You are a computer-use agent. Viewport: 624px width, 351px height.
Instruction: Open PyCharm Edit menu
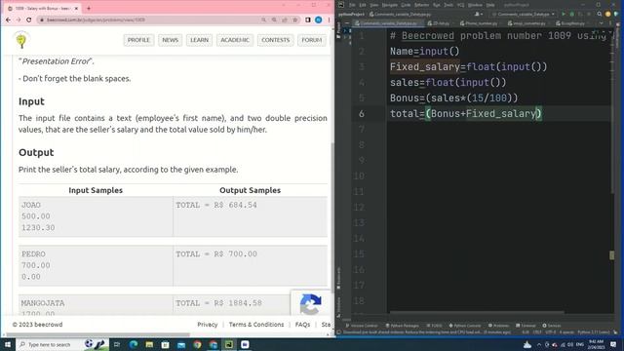(363, 5)
